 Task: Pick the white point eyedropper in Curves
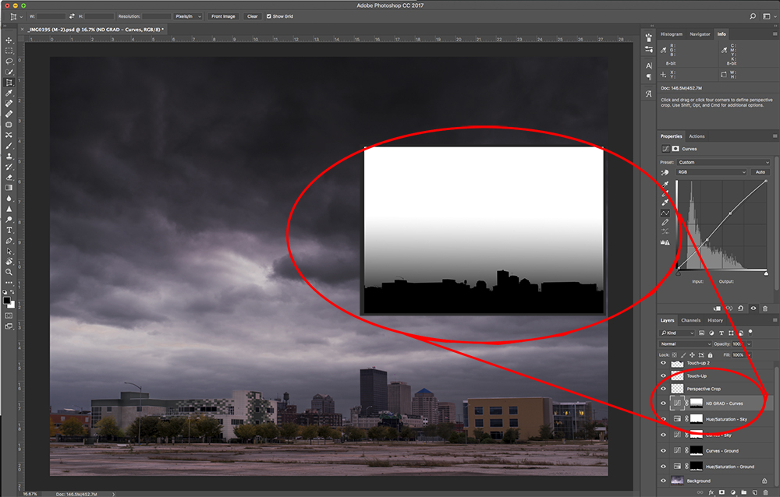[665, 203]
